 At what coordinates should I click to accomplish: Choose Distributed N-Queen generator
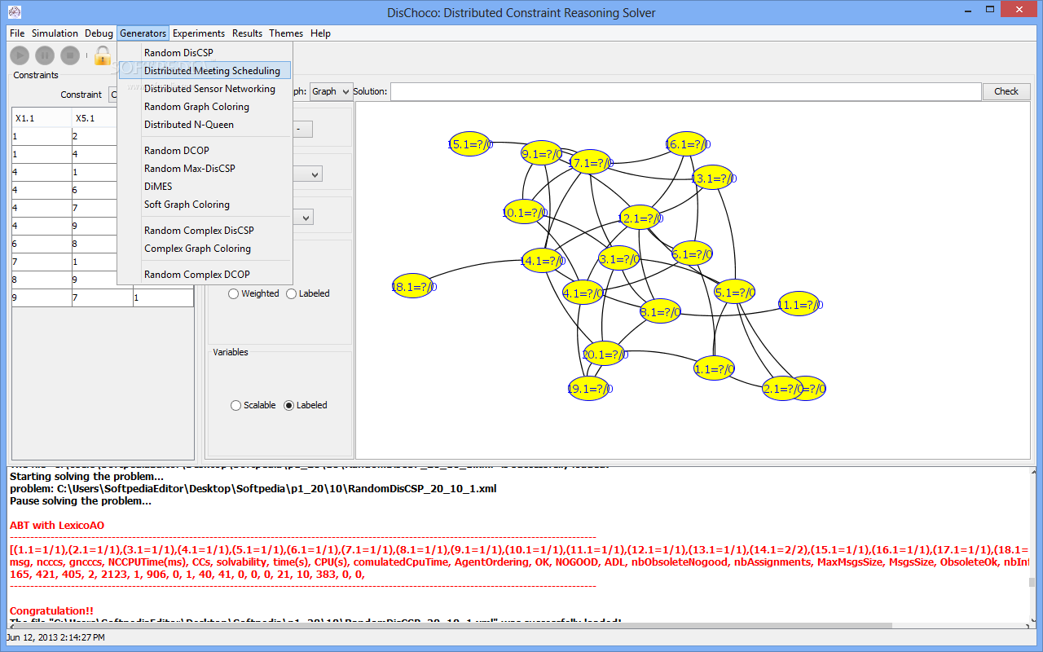pos(205,125)
